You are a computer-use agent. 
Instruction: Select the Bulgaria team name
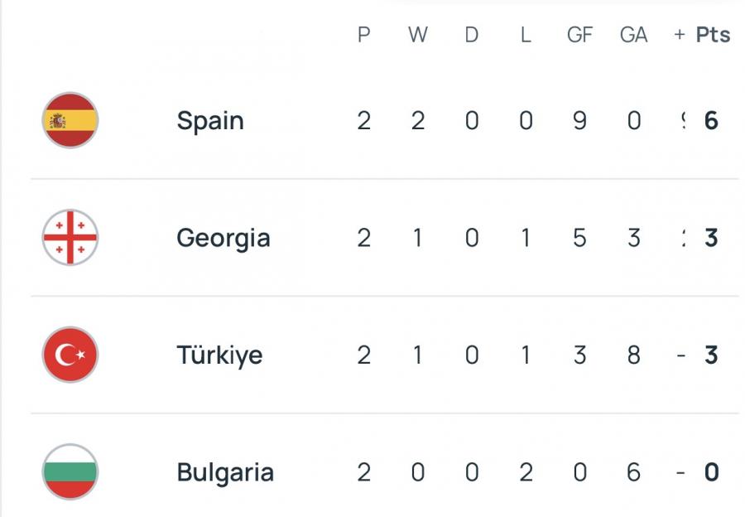225,472
